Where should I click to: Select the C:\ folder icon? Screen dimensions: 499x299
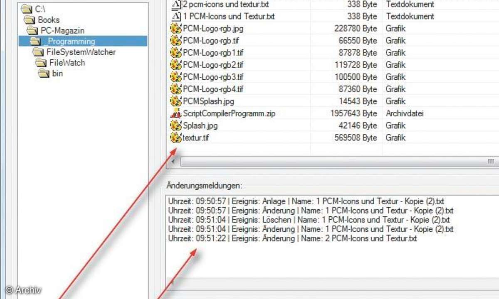point(27,9)
